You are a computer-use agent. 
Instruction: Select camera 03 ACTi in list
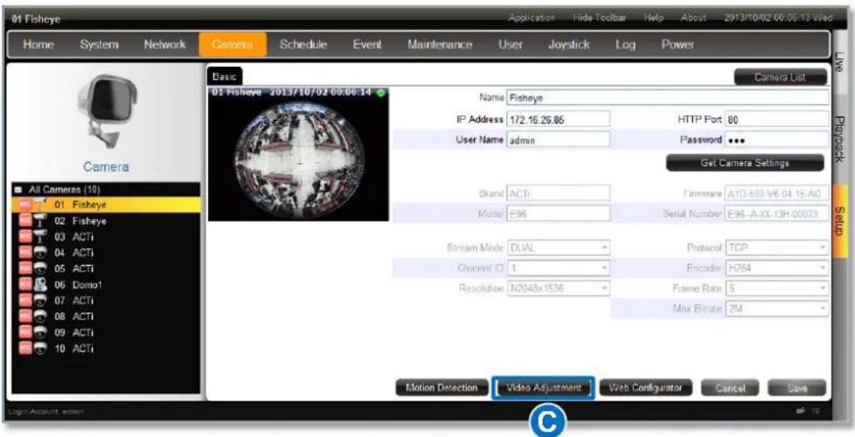coord(107,236)
